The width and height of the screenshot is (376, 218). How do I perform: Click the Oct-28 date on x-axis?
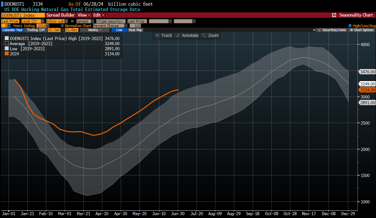point(290,214)
